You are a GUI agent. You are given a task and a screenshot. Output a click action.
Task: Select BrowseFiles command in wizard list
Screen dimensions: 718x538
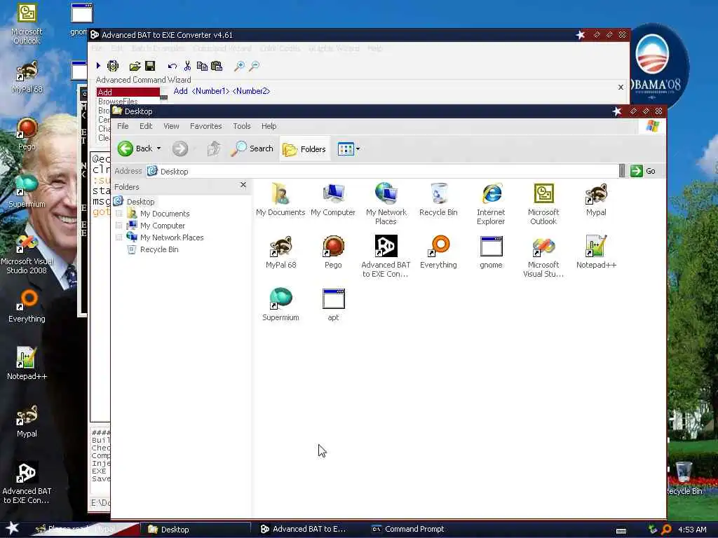click(118, 102)
